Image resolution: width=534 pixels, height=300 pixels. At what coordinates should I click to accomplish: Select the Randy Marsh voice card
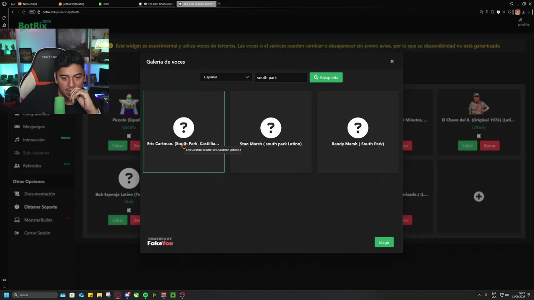[x=358, y=132]
